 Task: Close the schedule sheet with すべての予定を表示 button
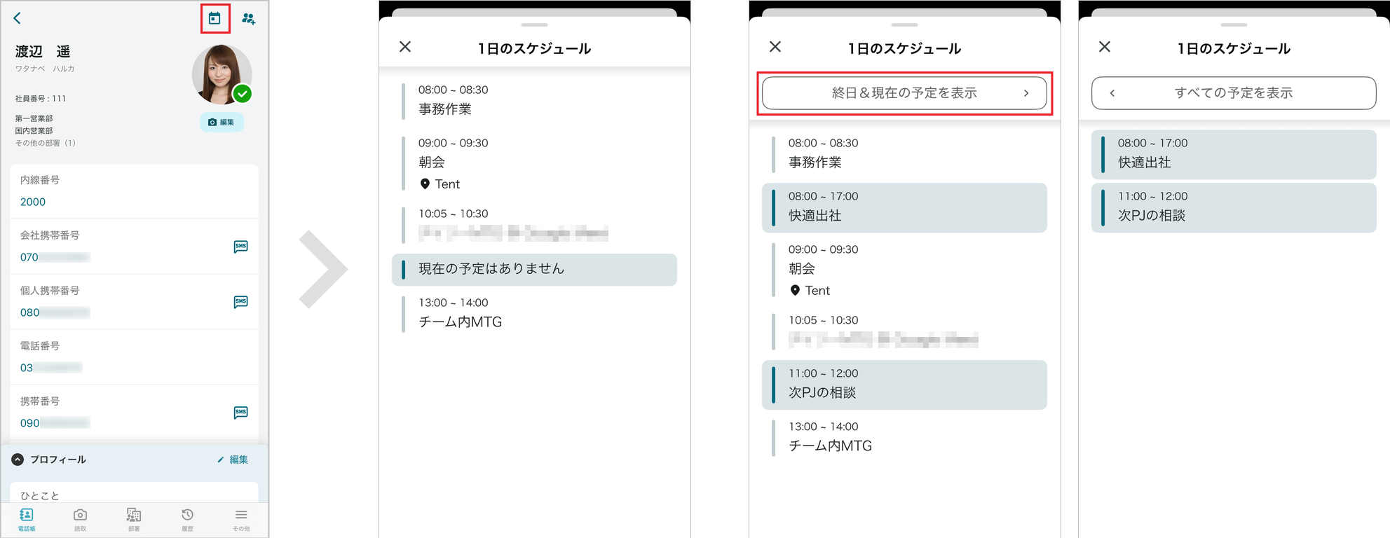[1105, 47]
